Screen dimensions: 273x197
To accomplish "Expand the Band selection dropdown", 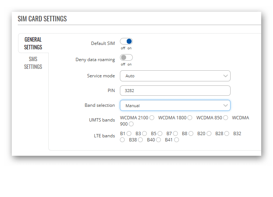I will 175,105.
